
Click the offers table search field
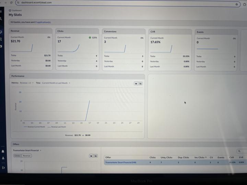point(242,151)
